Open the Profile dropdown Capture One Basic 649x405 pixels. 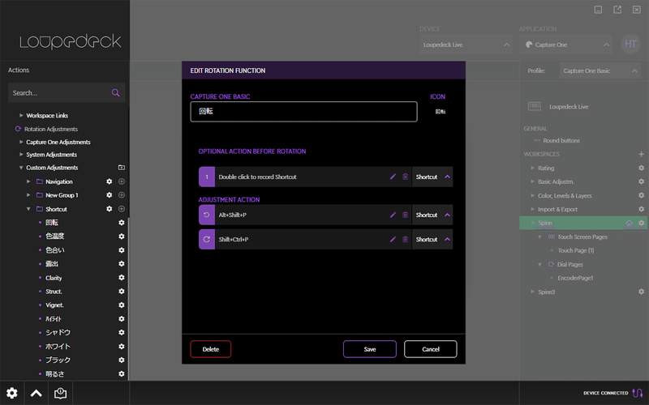pos(600,70)
